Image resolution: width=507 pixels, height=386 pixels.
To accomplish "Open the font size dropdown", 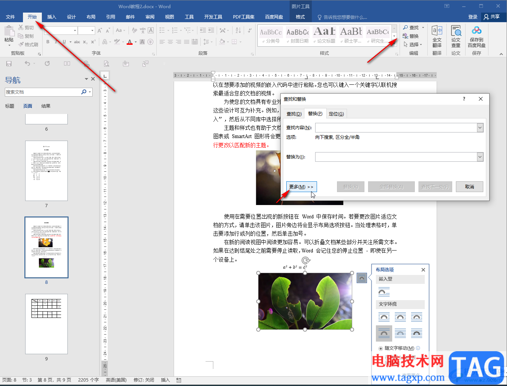I will (x=92, y=30).
